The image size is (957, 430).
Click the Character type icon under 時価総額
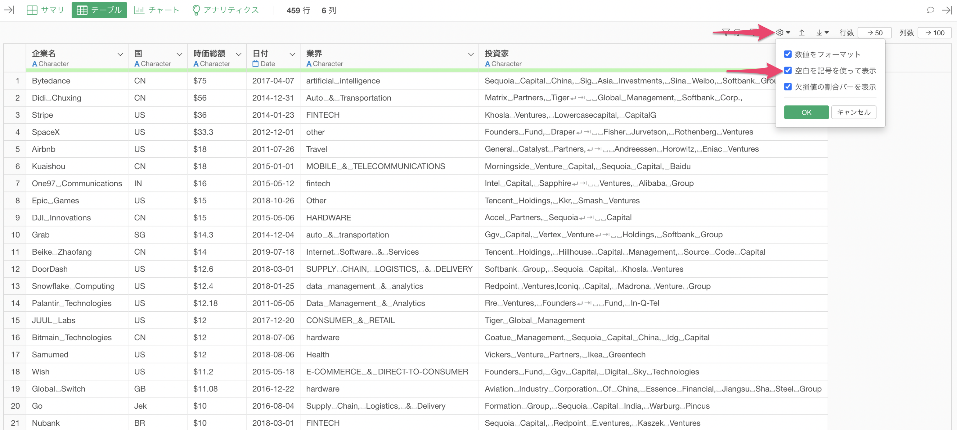point(196,64)
